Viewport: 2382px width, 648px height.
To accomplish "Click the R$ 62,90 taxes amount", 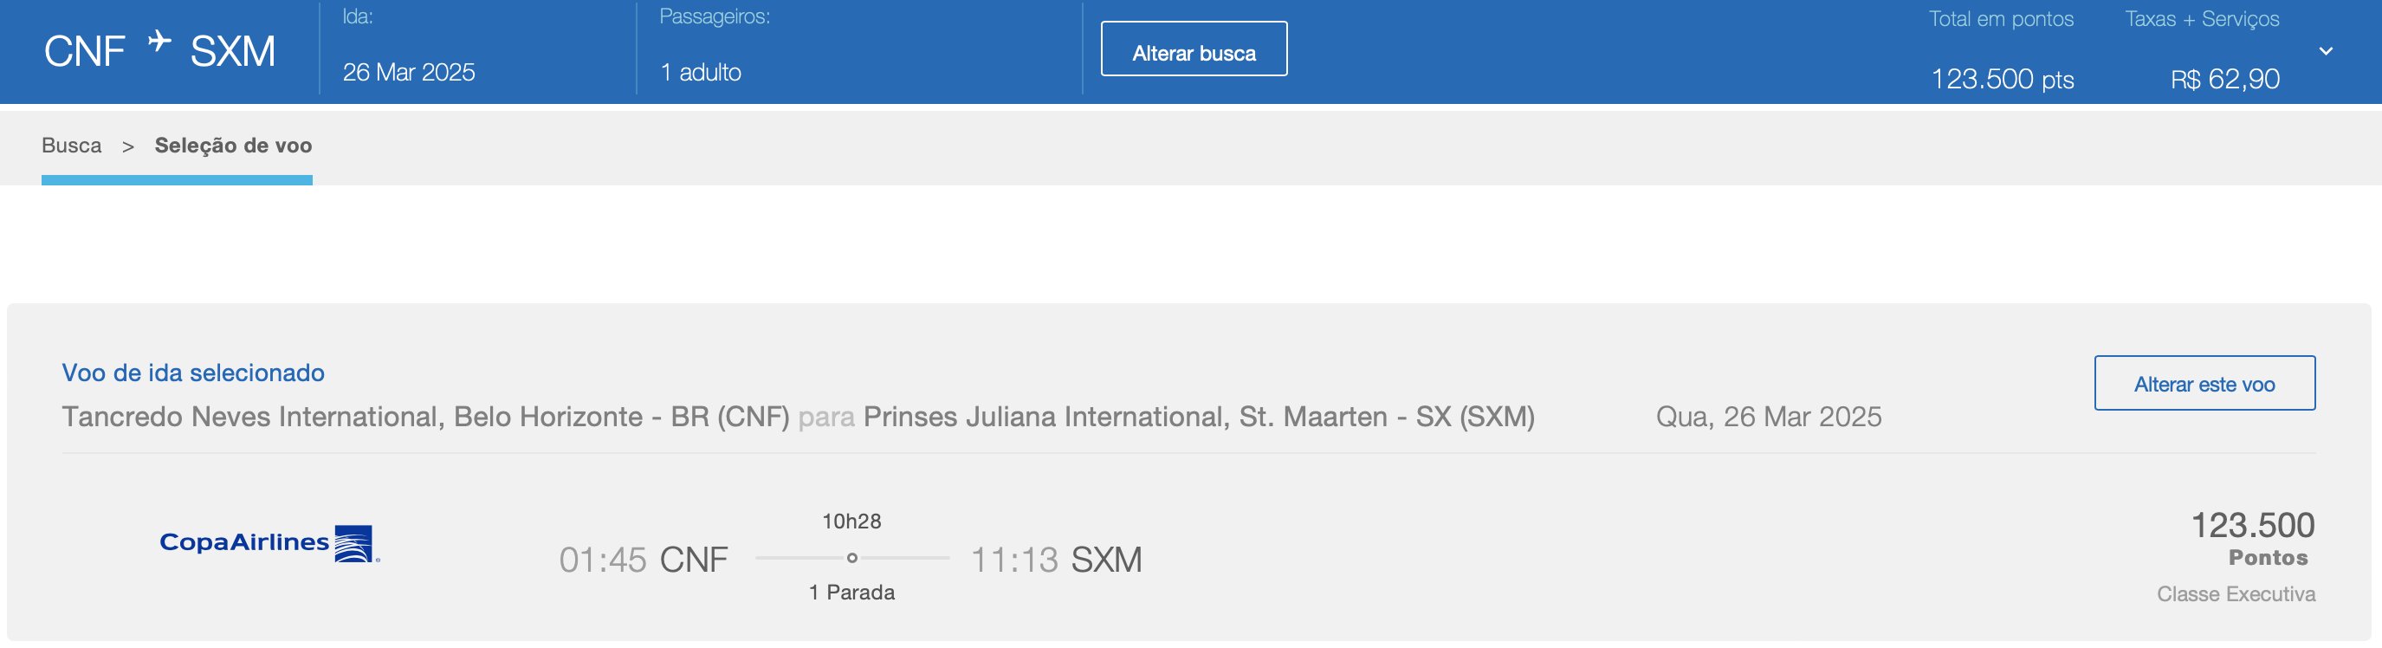I will 2225,80.
